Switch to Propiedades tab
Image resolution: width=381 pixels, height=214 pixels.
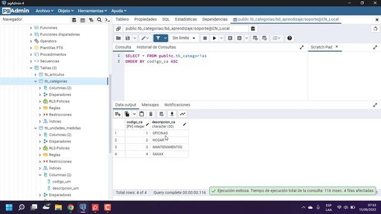click(x=145, y=20)
